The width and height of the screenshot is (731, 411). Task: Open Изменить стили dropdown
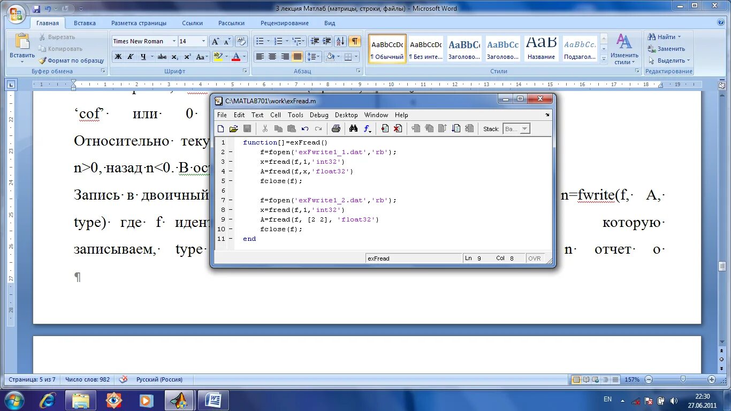[625, 50]
